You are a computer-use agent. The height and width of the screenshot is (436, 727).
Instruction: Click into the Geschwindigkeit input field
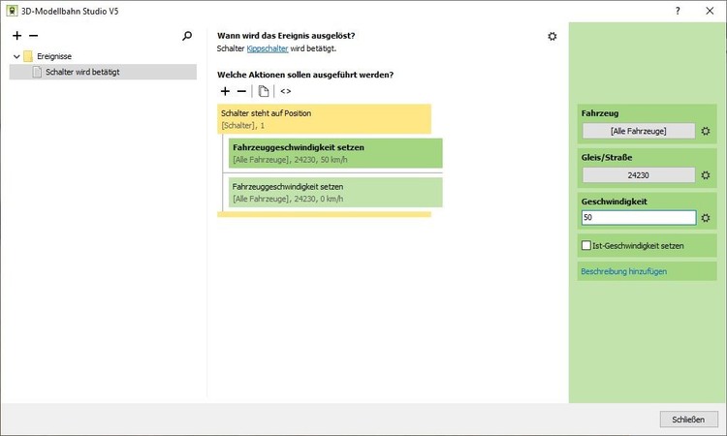[638, 219]
